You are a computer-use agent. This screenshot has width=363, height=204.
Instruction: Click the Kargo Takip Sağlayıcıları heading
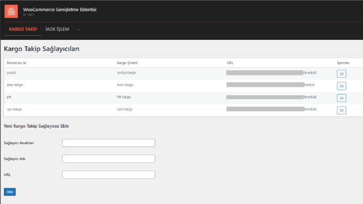[42, 49]
